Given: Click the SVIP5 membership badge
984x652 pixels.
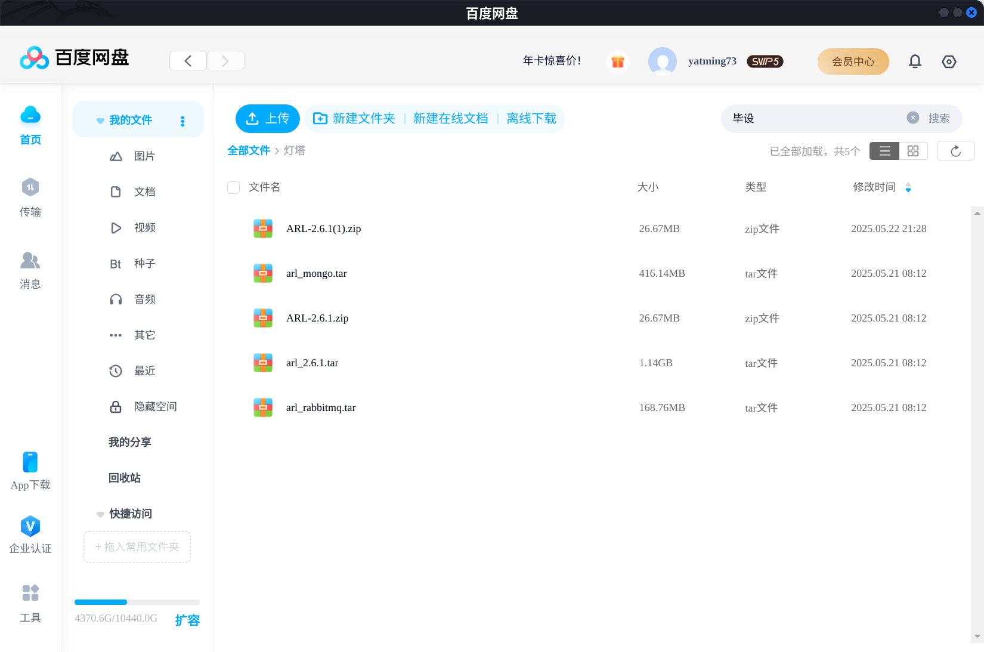Looking at the screenshot, I should [765, 61].
